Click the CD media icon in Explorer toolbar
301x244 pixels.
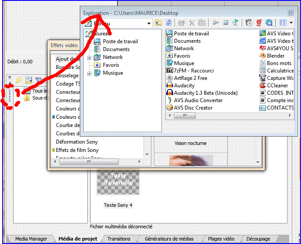(249, 23)
